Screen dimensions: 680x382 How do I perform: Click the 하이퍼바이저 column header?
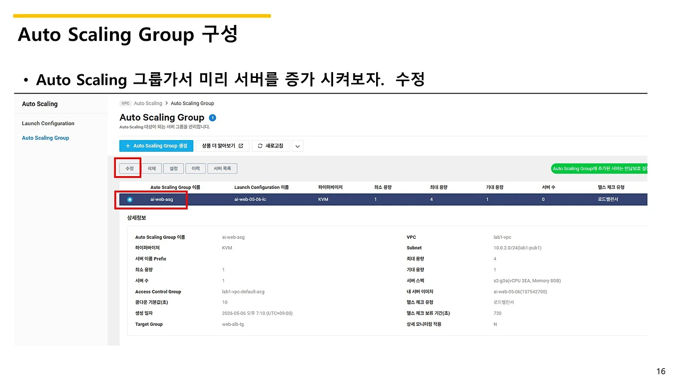[x=330, y=187]
